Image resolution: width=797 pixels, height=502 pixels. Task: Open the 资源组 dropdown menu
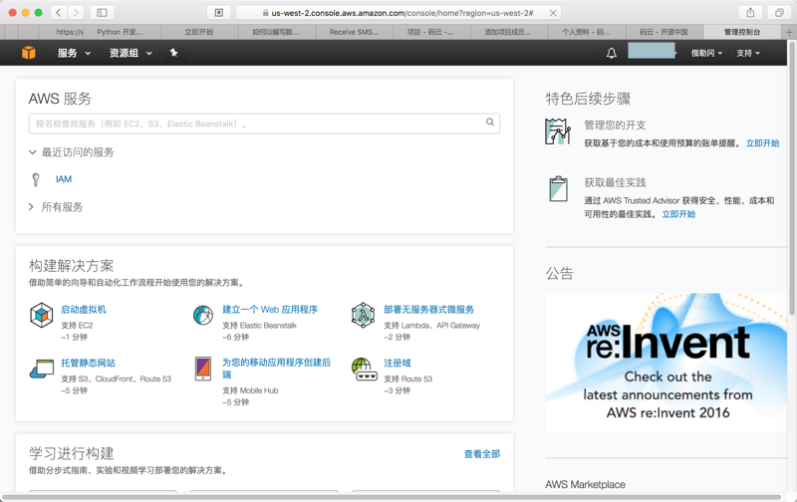click(x=131, y=53)
